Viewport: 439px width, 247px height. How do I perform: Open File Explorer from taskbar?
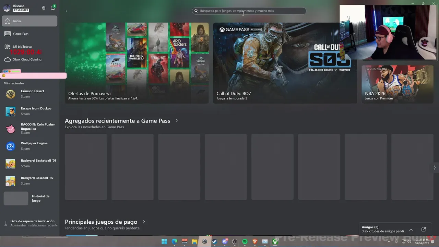[194, 242]
